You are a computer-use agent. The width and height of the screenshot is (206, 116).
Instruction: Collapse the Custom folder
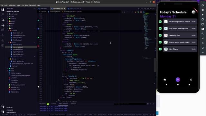click(14, 31)
